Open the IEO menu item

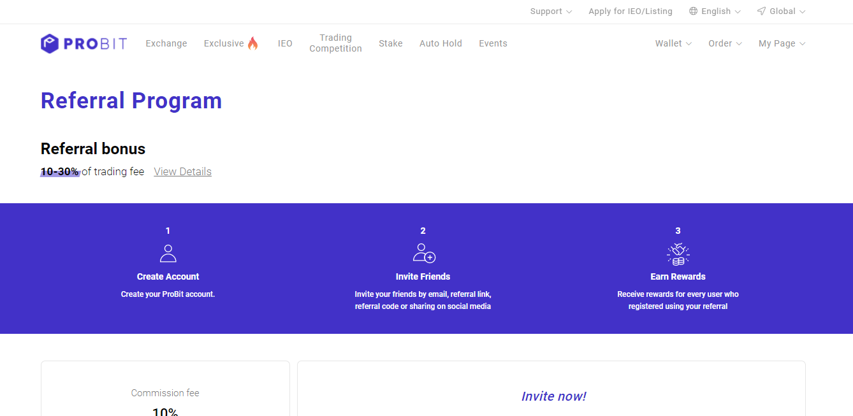coord(285,43)
